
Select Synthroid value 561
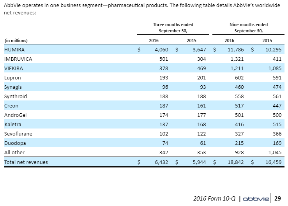[277, 97]
